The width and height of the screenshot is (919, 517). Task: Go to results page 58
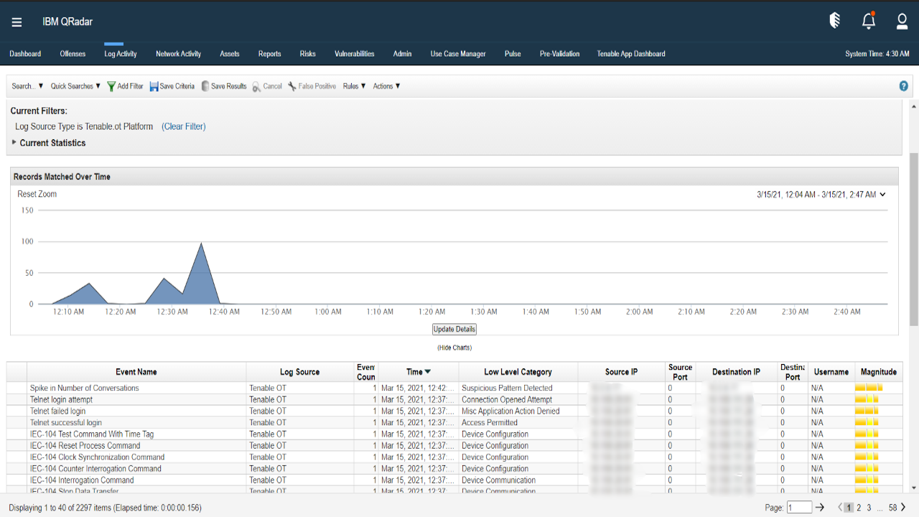pos(893,508)
